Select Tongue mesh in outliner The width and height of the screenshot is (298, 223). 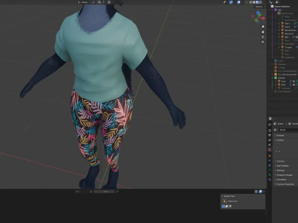pyautogui.click(x=288, y=47)
